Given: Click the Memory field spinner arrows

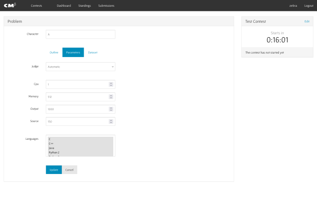Looking at the screenshot, I should pyautogui.click(x=111, y=97).
